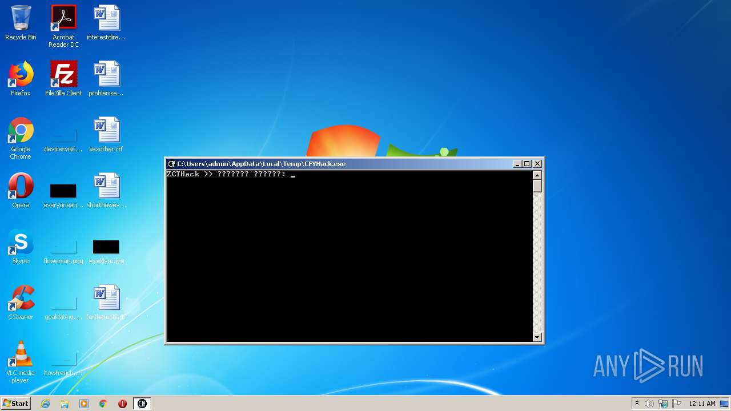Open the volume speaker tray icon
Image resolution: width=731 pixels, height=411 pixels.
[649, 404]
